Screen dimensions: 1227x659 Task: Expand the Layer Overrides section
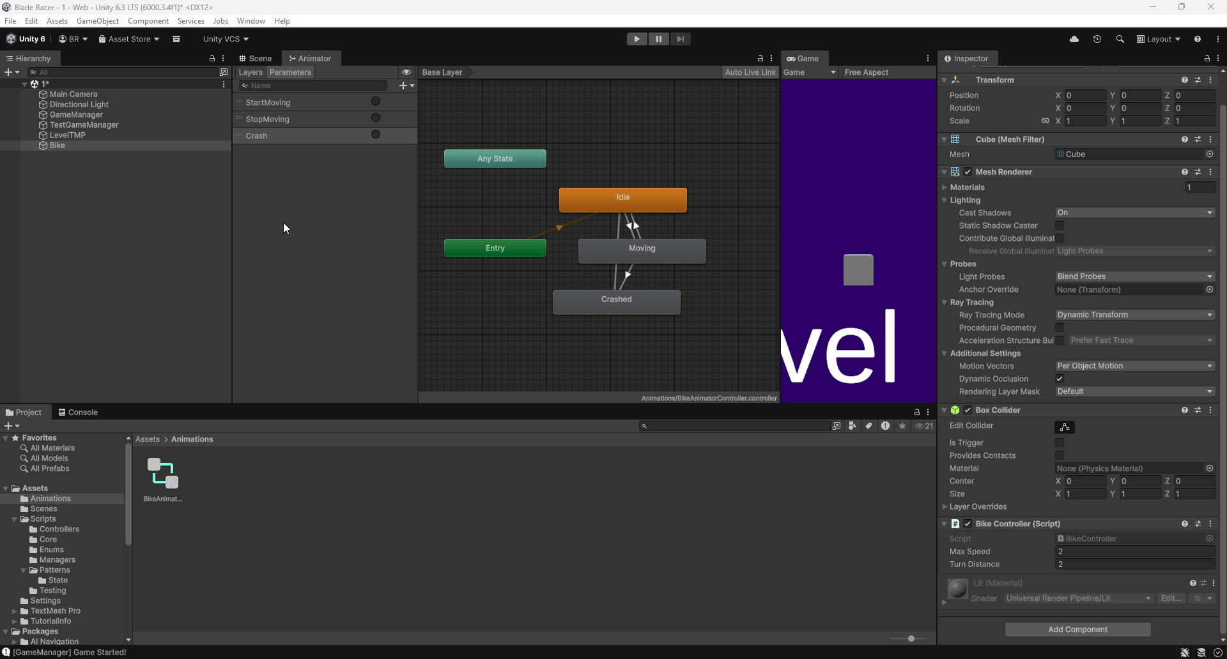tap(945, 507)
